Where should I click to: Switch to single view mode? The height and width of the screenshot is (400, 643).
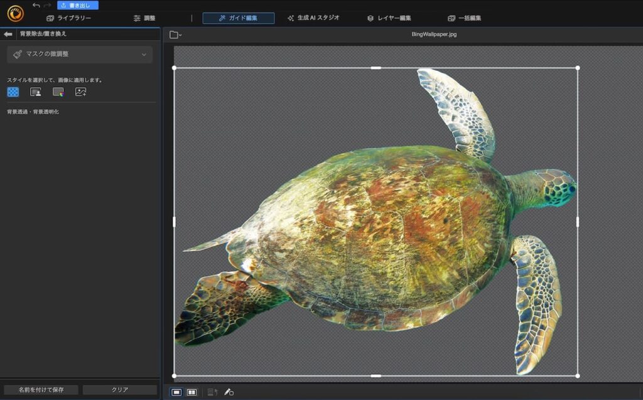point(176,392)
